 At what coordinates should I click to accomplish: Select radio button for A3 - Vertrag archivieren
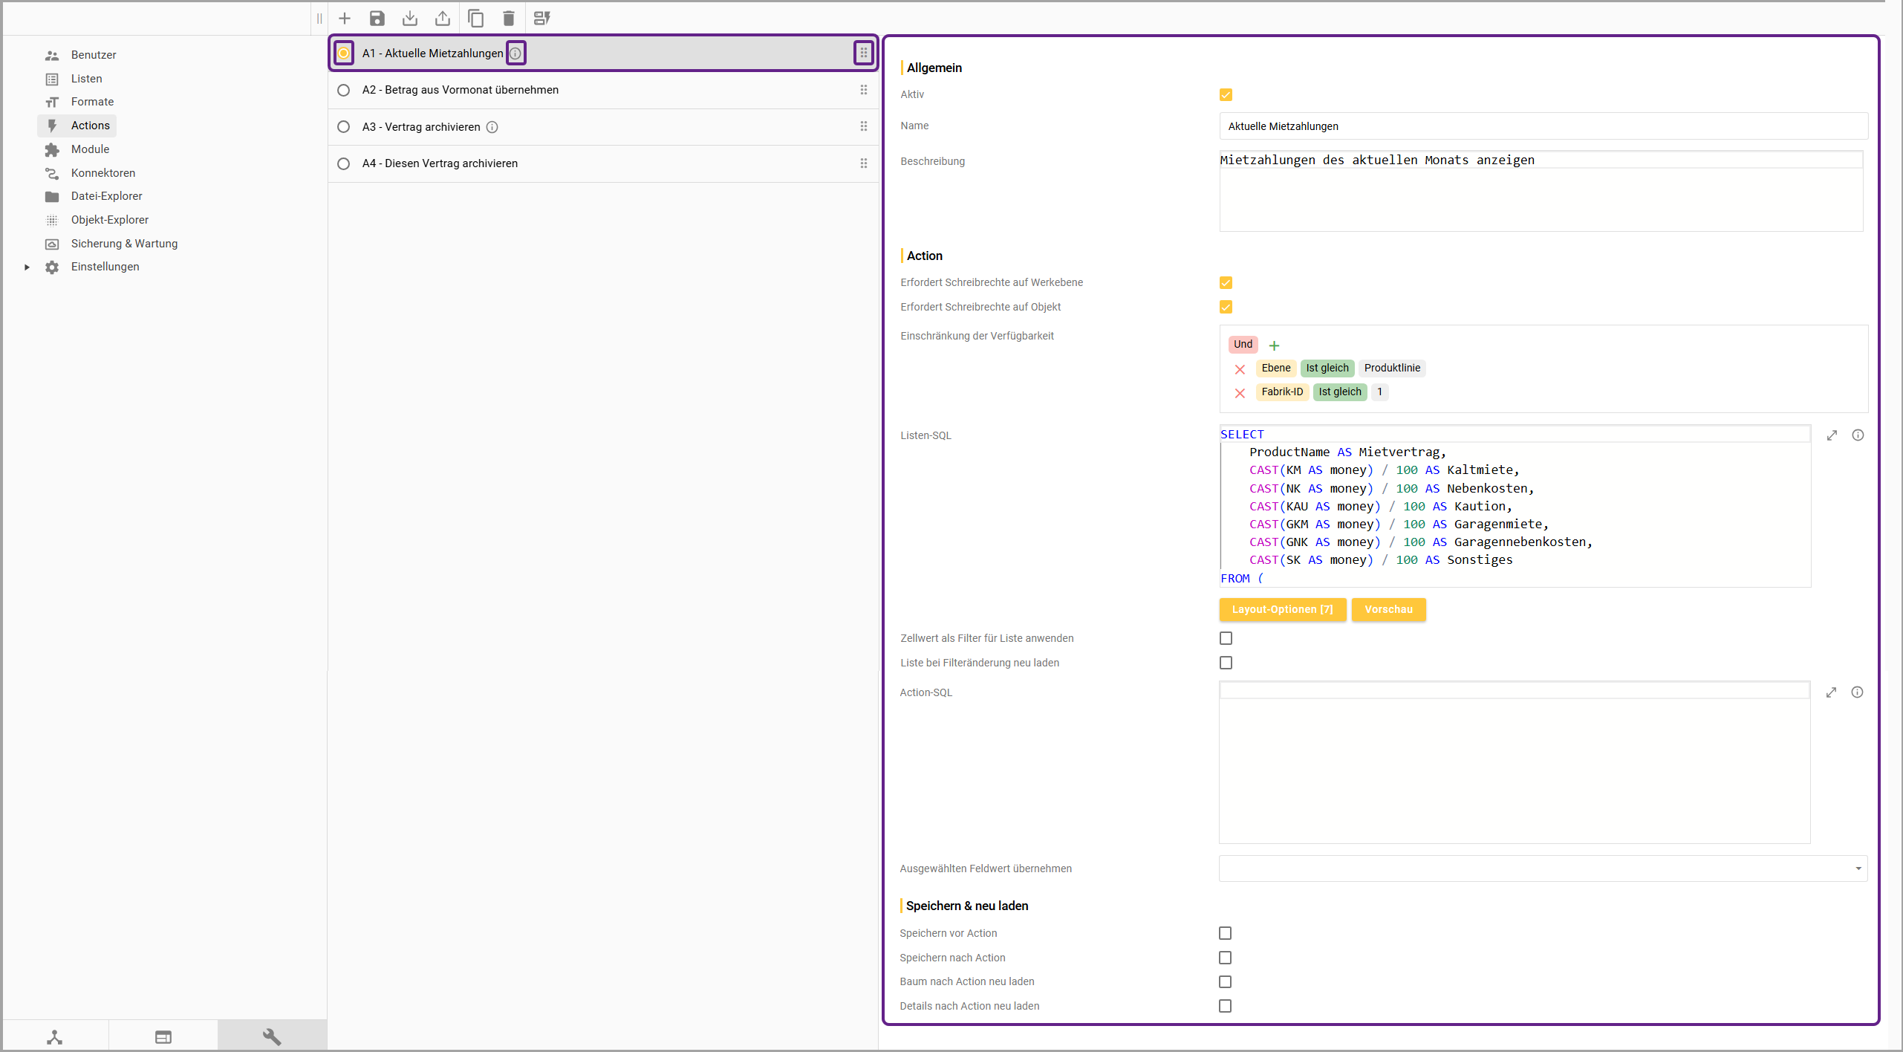pyautogui.click(x=343, y=127)
